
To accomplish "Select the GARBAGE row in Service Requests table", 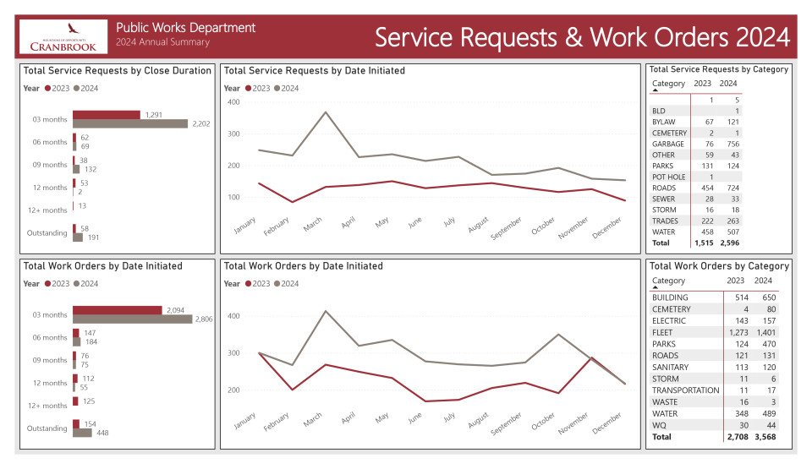I will (x=667, y=145).
